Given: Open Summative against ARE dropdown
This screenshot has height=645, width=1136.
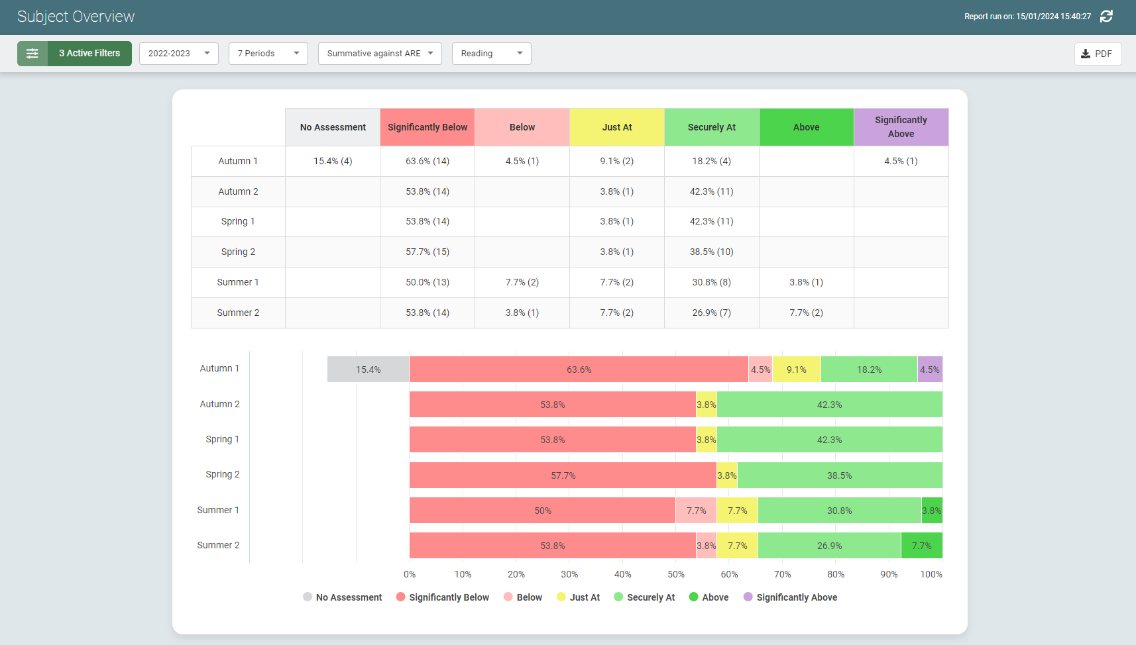Looking at the screenshot, I should (x=380, y=54).
